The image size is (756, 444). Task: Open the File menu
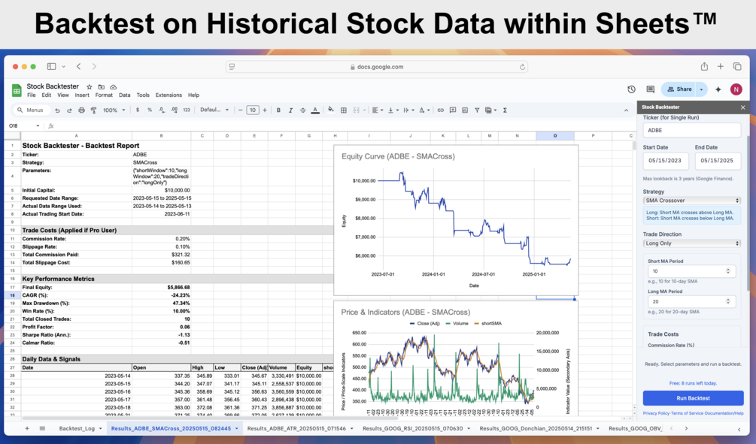point(32,95)
